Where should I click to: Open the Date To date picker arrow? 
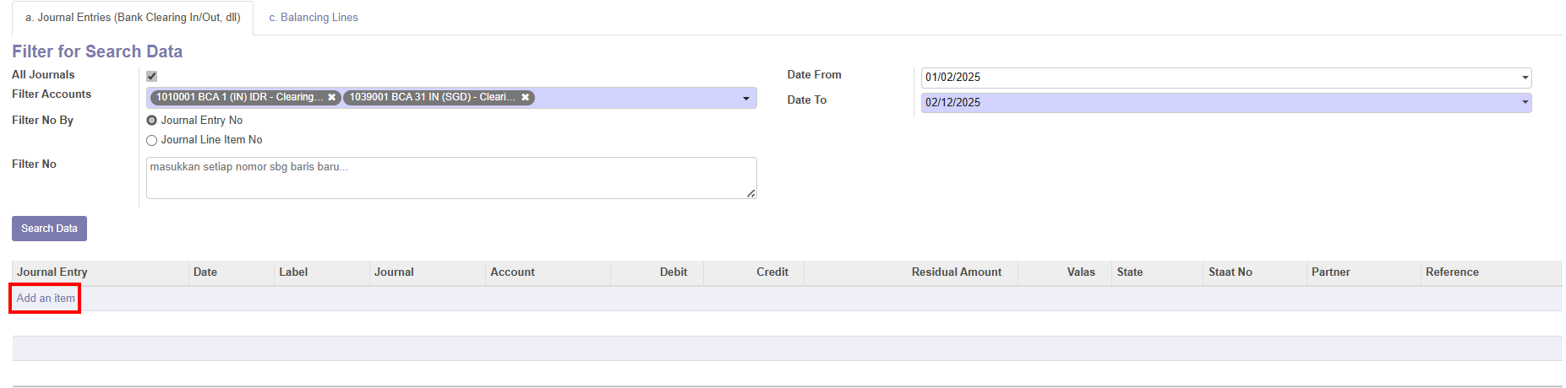coord(1525,103)
